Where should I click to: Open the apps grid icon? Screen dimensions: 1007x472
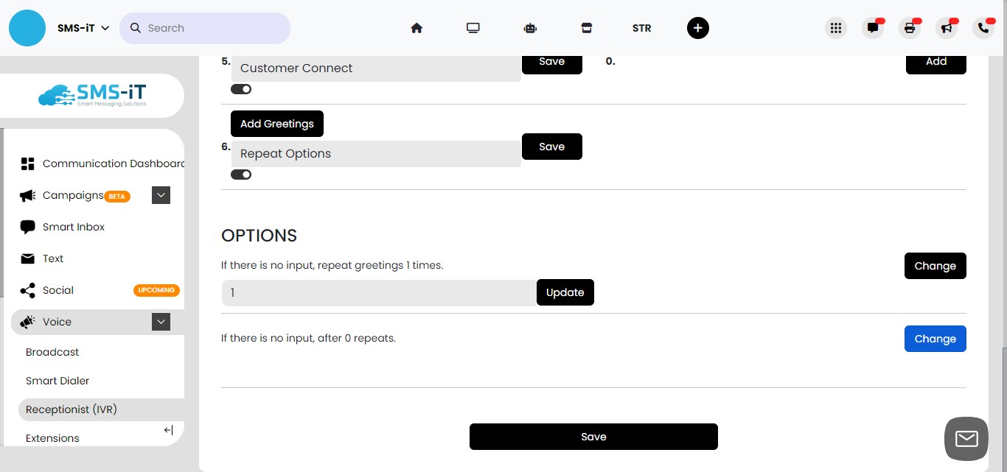[836, 27]
